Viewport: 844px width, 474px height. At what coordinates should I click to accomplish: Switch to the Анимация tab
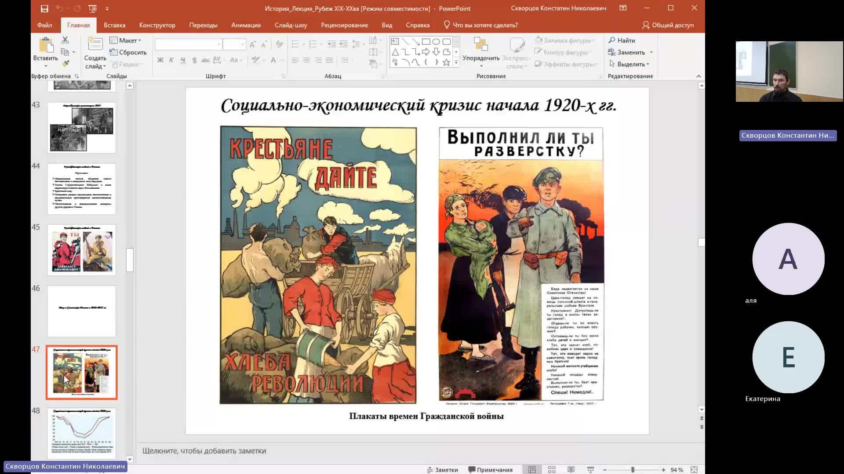click(246, 25)
